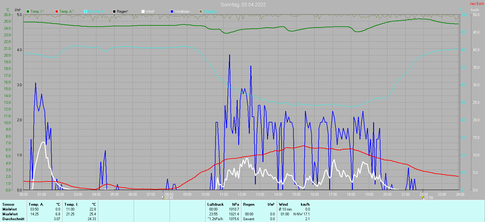Click the wind average value 2.1
This screenshot has width=485, height=222.
pyautogui.click(x=307, y=219)
